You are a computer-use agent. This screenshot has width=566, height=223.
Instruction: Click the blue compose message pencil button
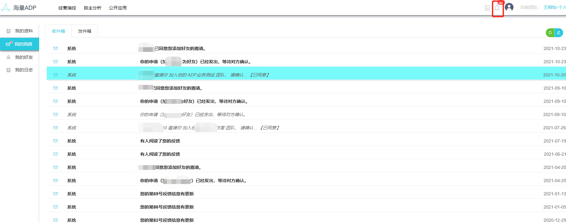tap(559, 33)
